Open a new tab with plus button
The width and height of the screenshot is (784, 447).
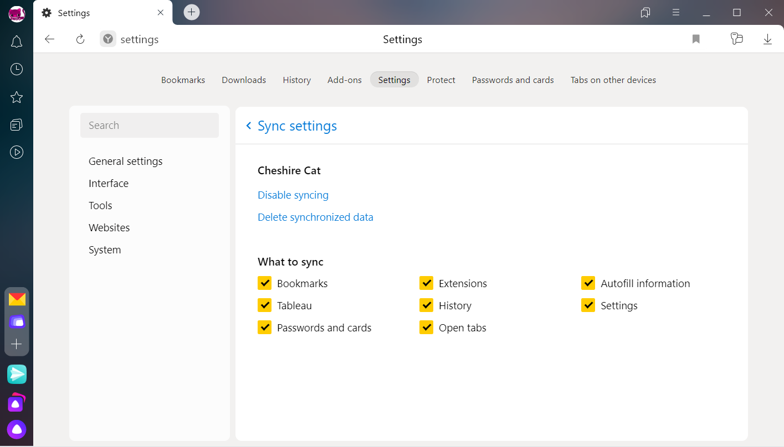coord(191,12)
